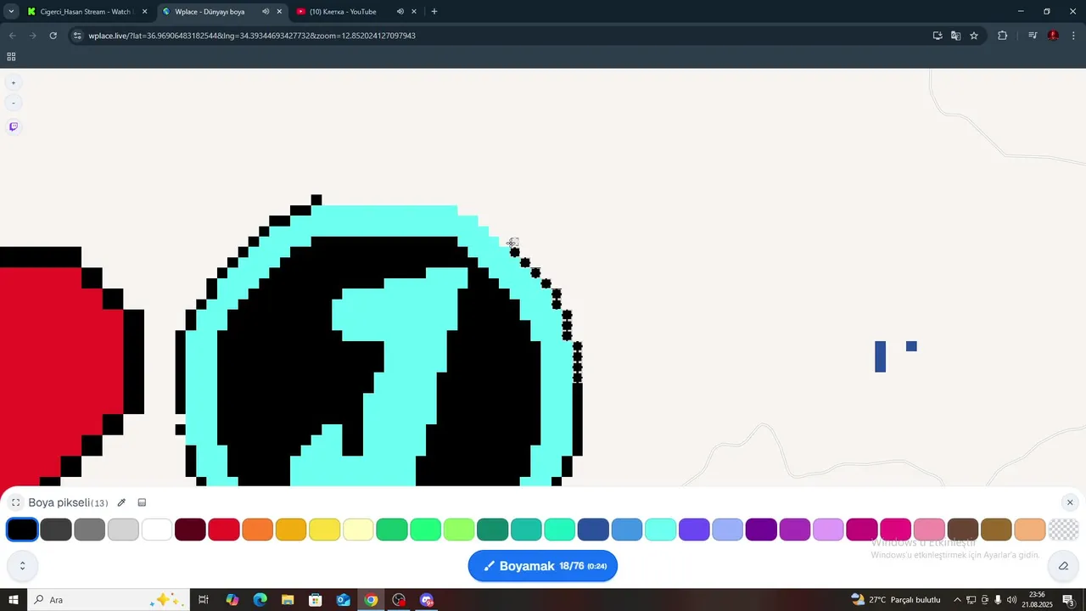This screenshot has height=611, width=1086.
Task: Mute the Wplace tab audio
Action: [266, 12]
